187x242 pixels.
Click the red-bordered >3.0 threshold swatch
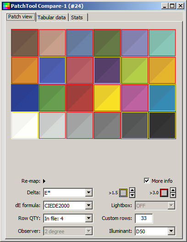[x=164, y=193]
